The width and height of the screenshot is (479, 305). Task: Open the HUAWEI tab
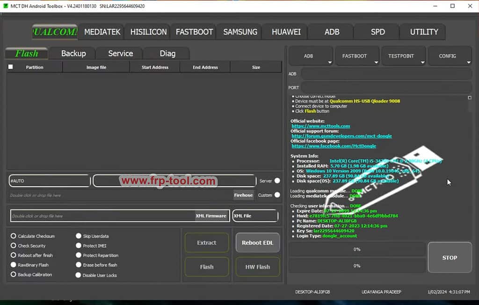click(286, 32)
